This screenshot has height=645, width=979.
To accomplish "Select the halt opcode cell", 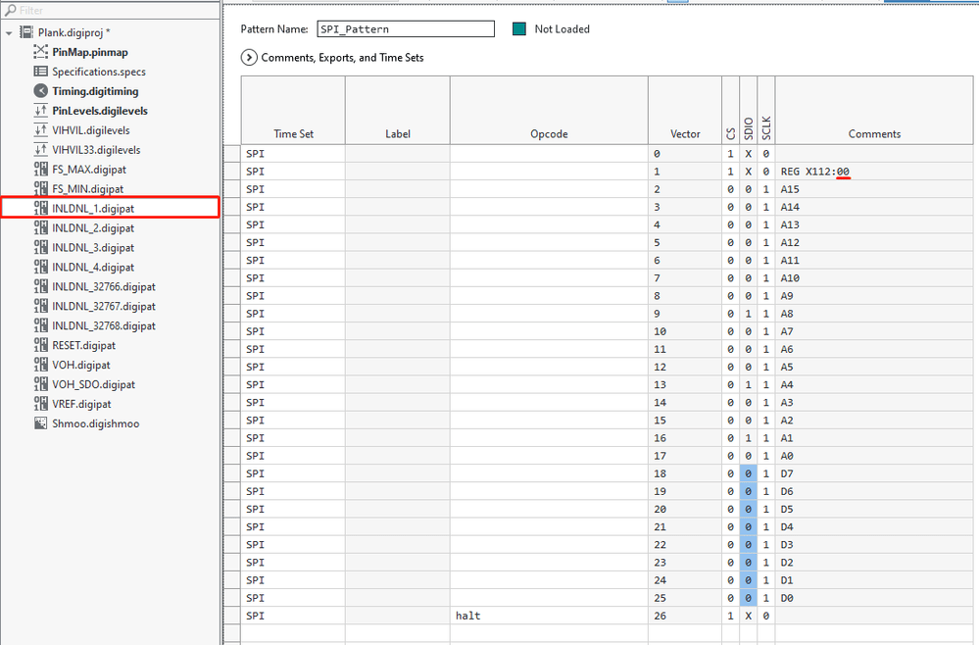I will 549,616.
